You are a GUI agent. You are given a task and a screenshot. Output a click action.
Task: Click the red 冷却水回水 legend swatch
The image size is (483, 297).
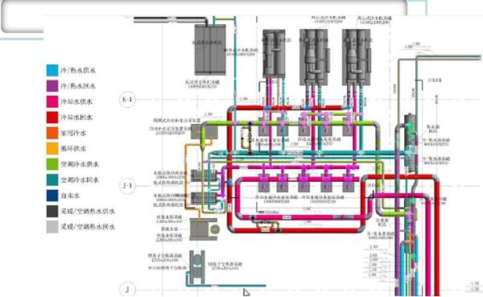click(52, 118)
